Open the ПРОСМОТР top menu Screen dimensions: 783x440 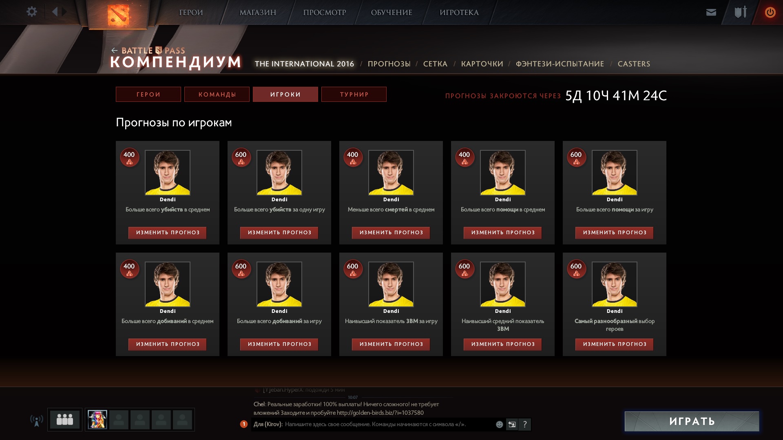[x=325, y=13]
